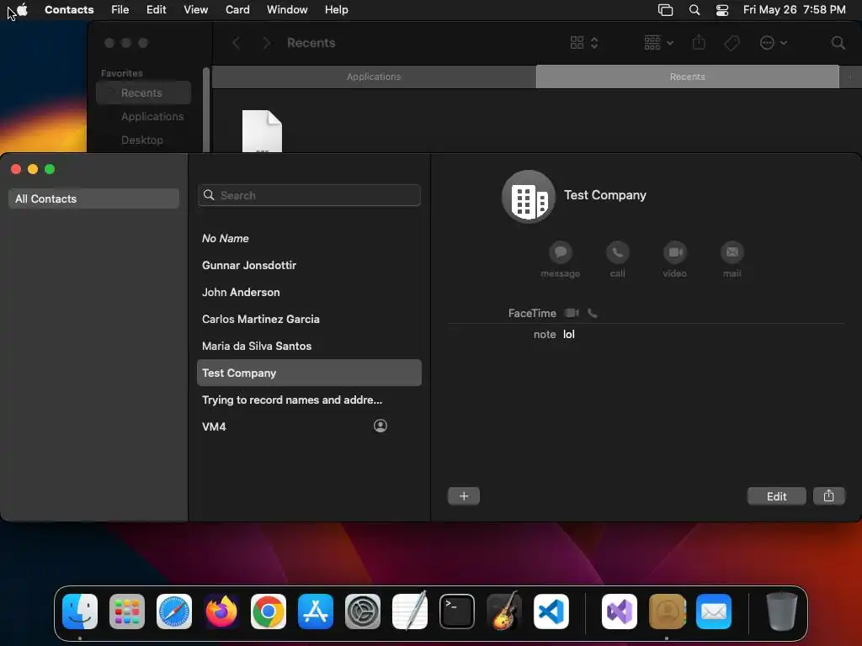Select Desktop in Finder sidebar
862x646 pixels.
click(x=143, y=140)
